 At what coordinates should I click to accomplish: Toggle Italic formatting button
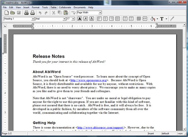[x=86, y=19]
